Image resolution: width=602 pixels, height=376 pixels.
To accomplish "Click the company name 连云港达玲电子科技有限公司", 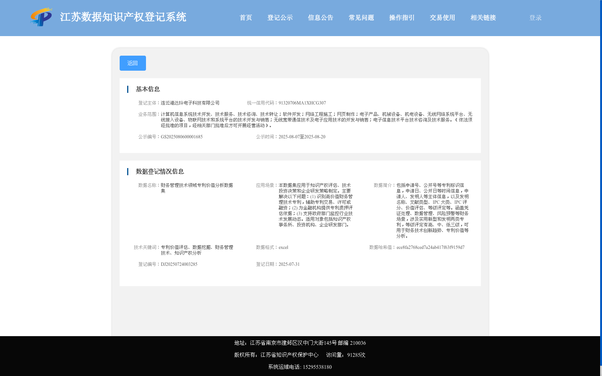I will tap(190, 103).
